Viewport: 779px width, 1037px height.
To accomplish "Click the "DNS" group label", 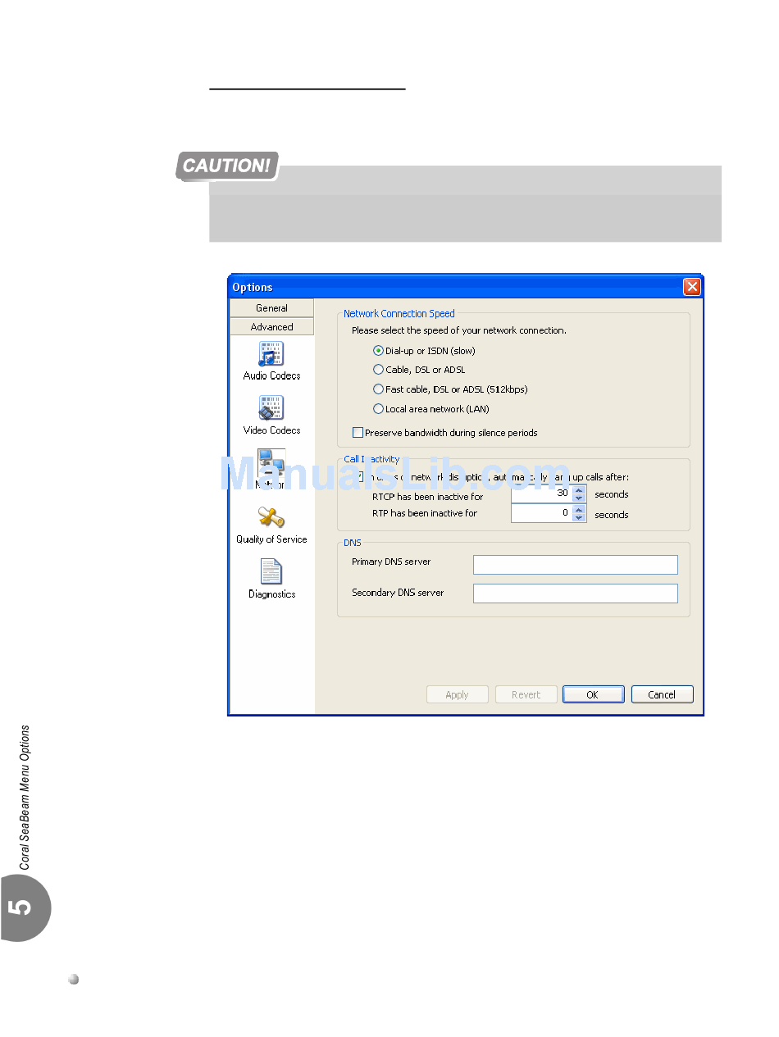I will pos(353,544).
